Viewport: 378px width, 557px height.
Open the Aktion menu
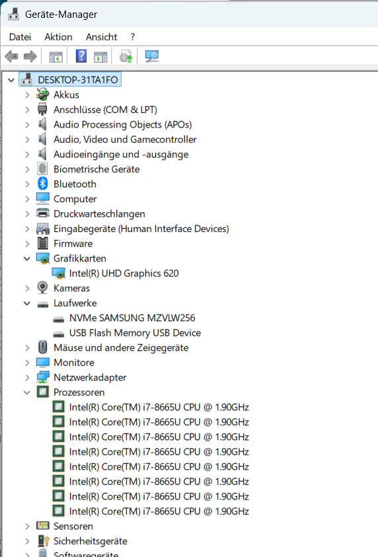(x=58, y=37)
